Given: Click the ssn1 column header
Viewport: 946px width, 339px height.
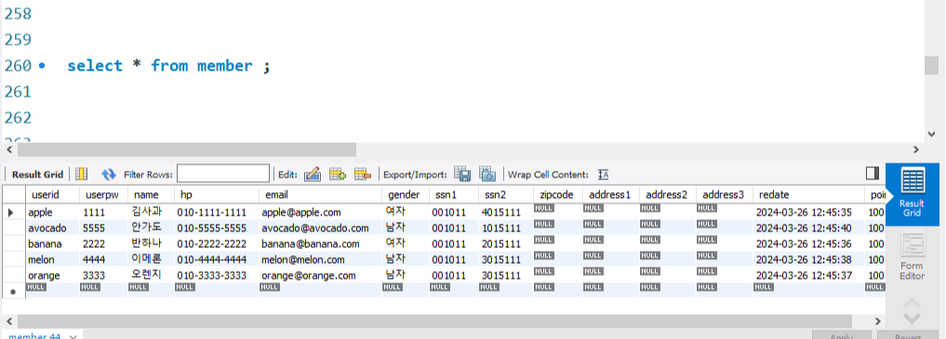Looking at the screenshot, I should pos(454,194).
